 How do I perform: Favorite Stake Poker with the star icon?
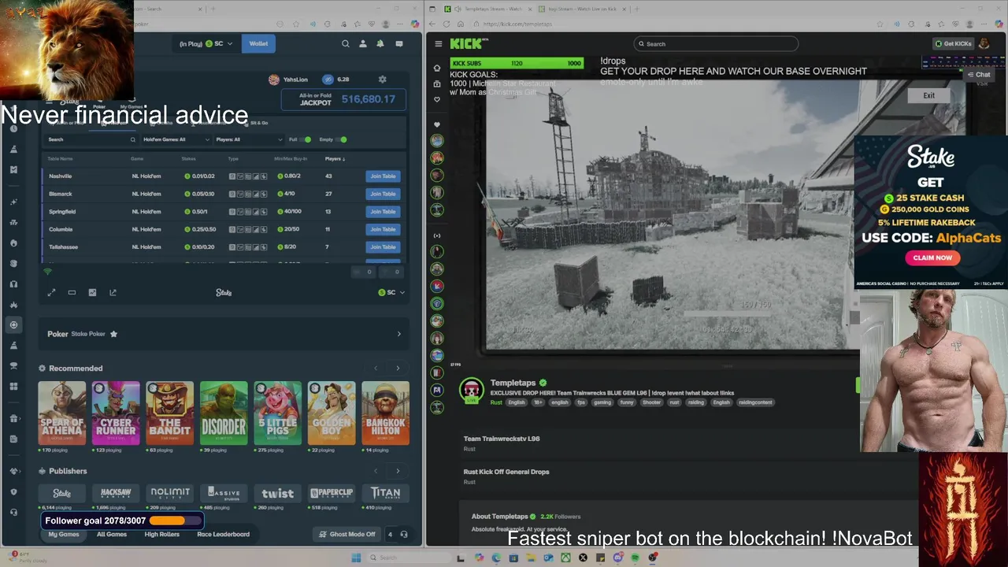click(x=113, y=334)
